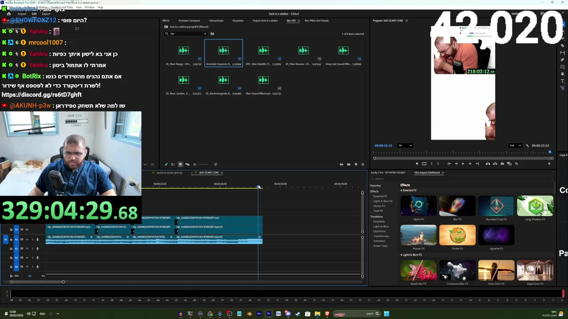Open the Home icon in Premiere header
Viewport: 568px width, 319px height.
point(8,14)
